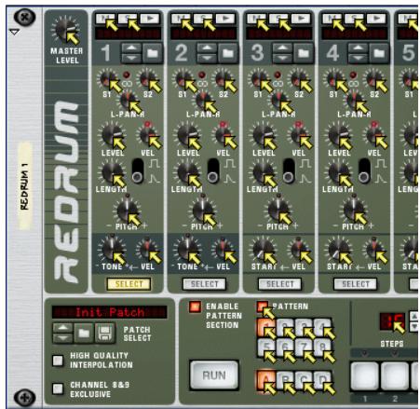Viewport: 420px width, 409px height.
Task: Select next patch with up arrow
Action: (x=62, y=328)
